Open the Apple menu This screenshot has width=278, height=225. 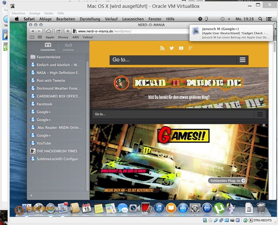pyautogui.click(x=17, y=19)
